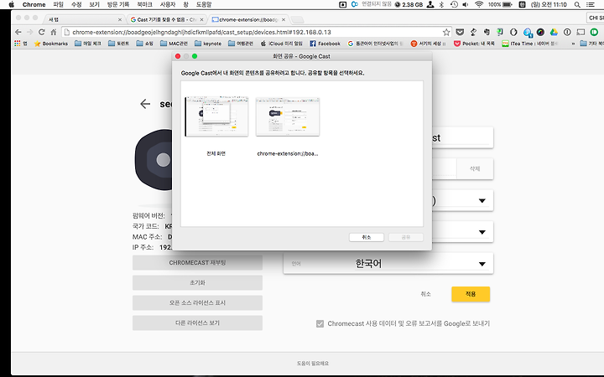Open the Facebook bookmark
The height and width of the screenshot is (377, 604).
pyautogui.click(x=325, y=44)
